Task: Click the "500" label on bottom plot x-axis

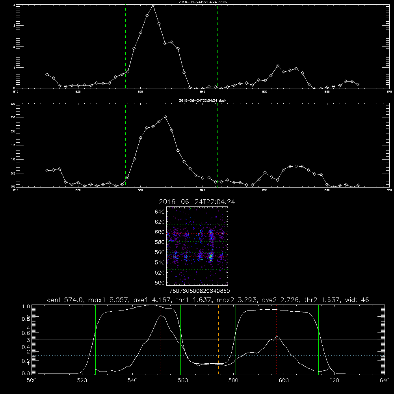Action: (32, 381)
